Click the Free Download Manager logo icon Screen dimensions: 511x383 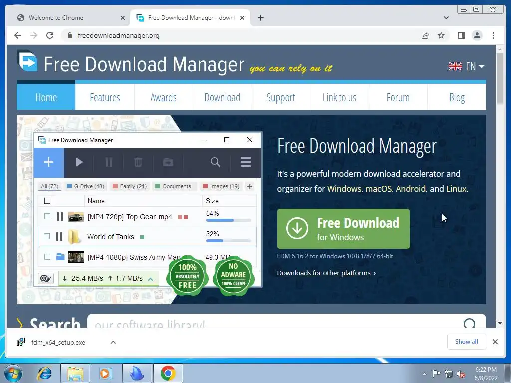pyautogui.click(x=28, y=61)
